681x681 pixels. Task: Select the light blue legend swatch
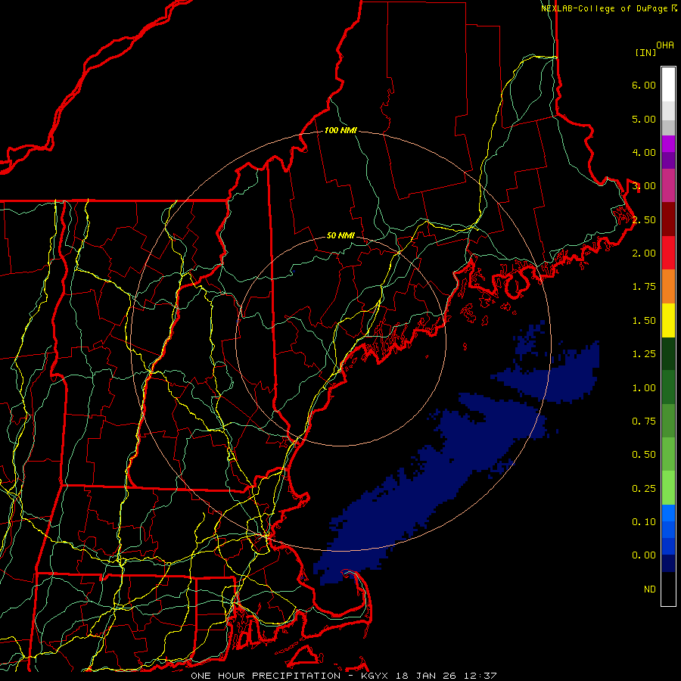pos(668,513)
